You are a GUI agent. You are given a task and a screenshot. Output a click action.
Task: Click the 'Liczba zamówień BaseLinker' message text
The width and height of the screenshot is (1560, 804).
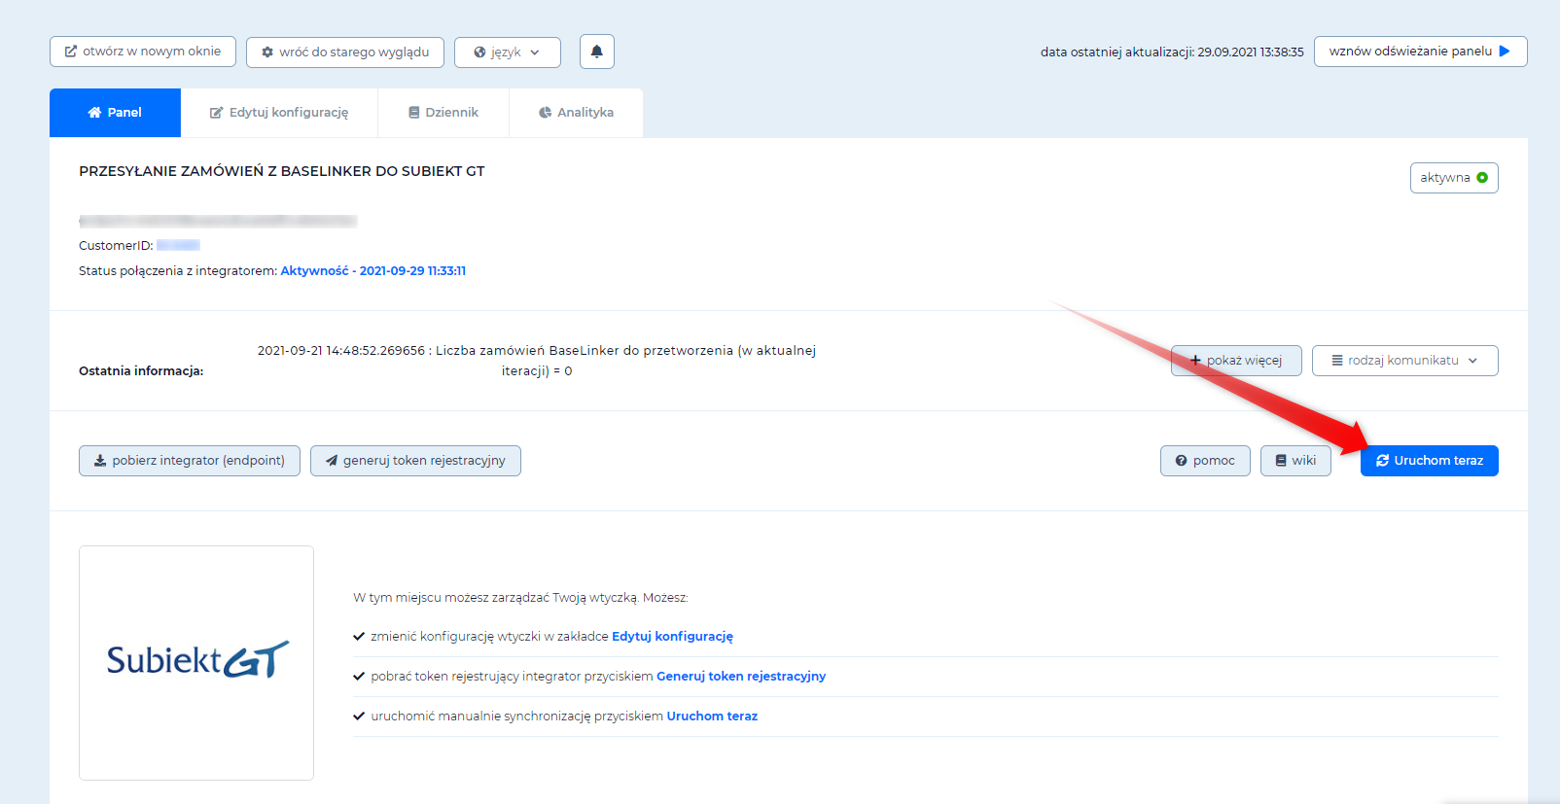click(x=536, y=361)
